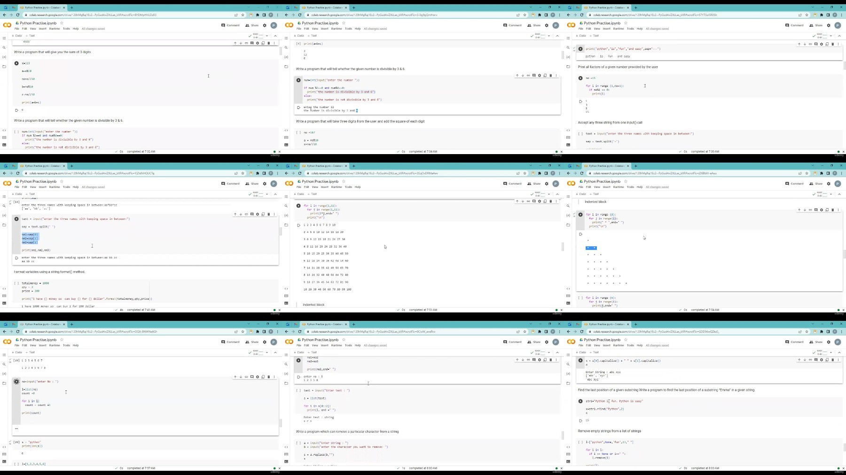Image resolution: width=846 pixels, height=475 pixels.
Task: Open Terminal icon in the 7:54 AM window
Action: click(568, 303)
